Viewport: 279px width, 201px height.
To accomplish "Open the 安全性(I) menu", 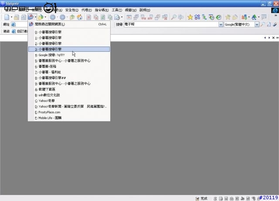I will (71, 10).
